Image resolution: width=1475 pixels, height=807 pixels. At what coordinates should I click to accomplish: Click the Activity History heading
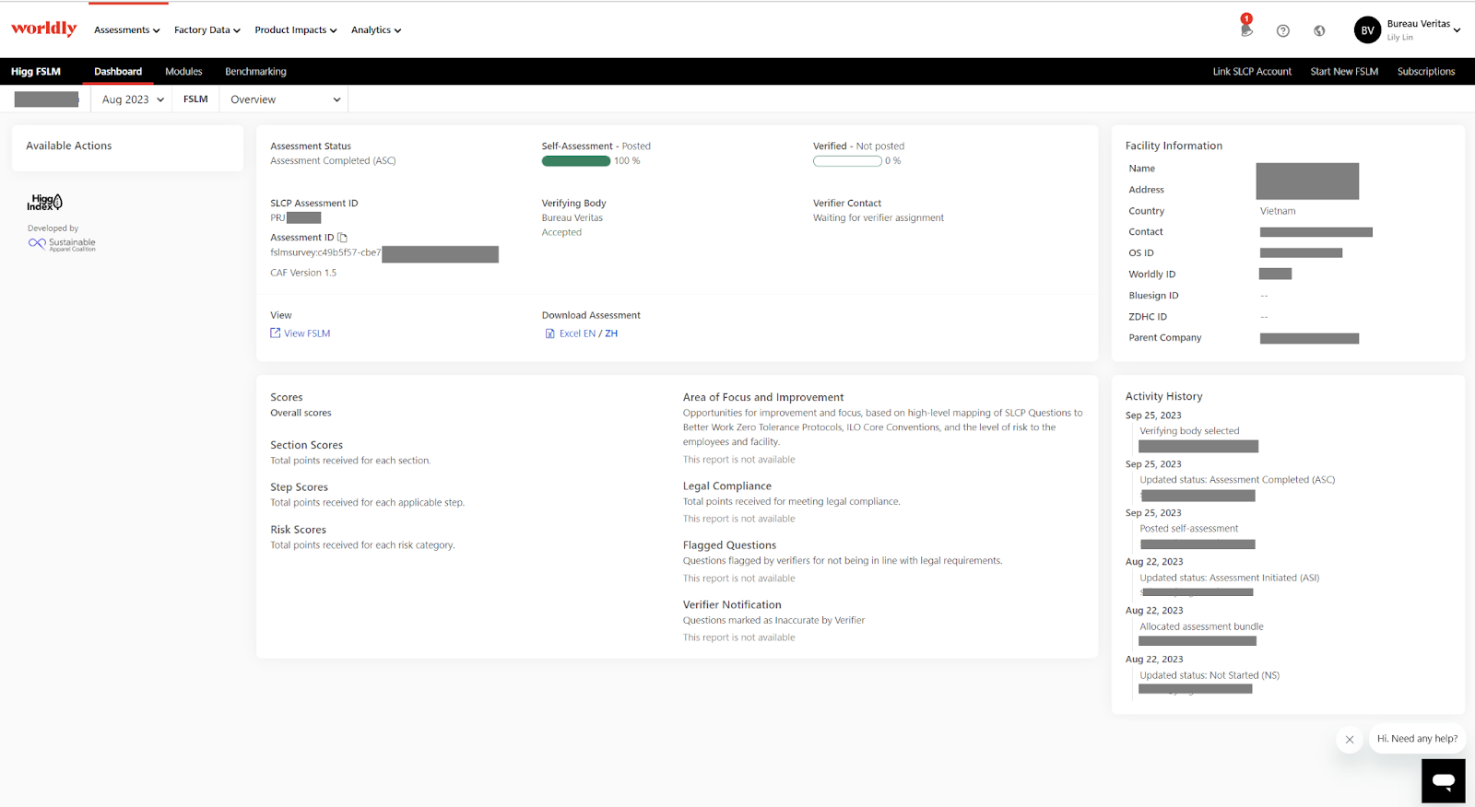pos(1163,396)
